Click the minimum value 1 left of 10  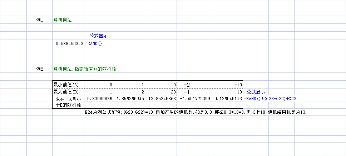[129, 85]
